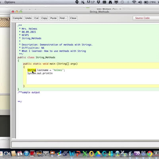Open the volume menu bar icon
Image resolution: width=159 pixels, height=159 pixels.
point(140,2)
